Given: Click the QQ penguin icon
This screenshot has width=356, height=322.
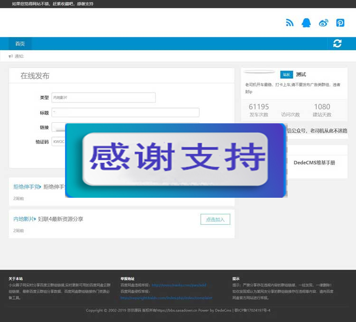Looking at the screenshot, I should [x=306, y=23].
